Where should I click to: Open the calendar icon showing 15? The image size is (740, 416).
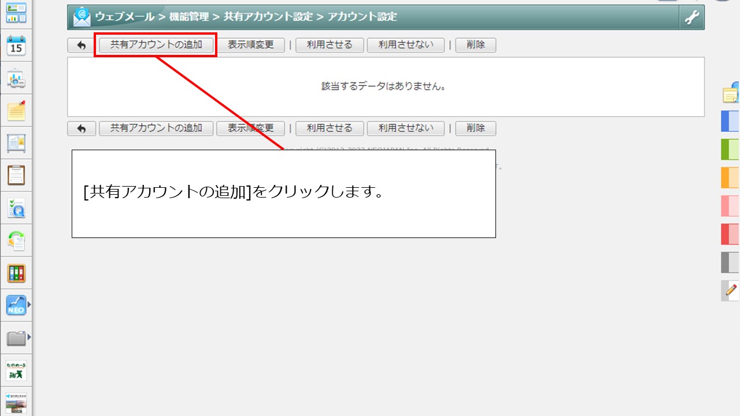pyautogui.click(x=16, y=45)
